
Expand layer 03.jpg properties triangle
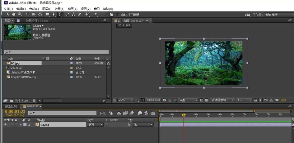21,124
